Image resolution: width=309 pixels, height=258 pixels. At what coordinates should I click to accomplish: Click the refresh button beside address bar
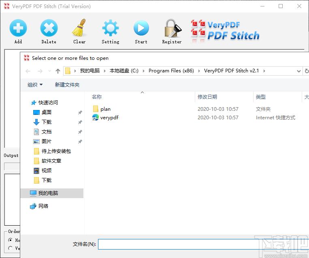coord(307,71)
